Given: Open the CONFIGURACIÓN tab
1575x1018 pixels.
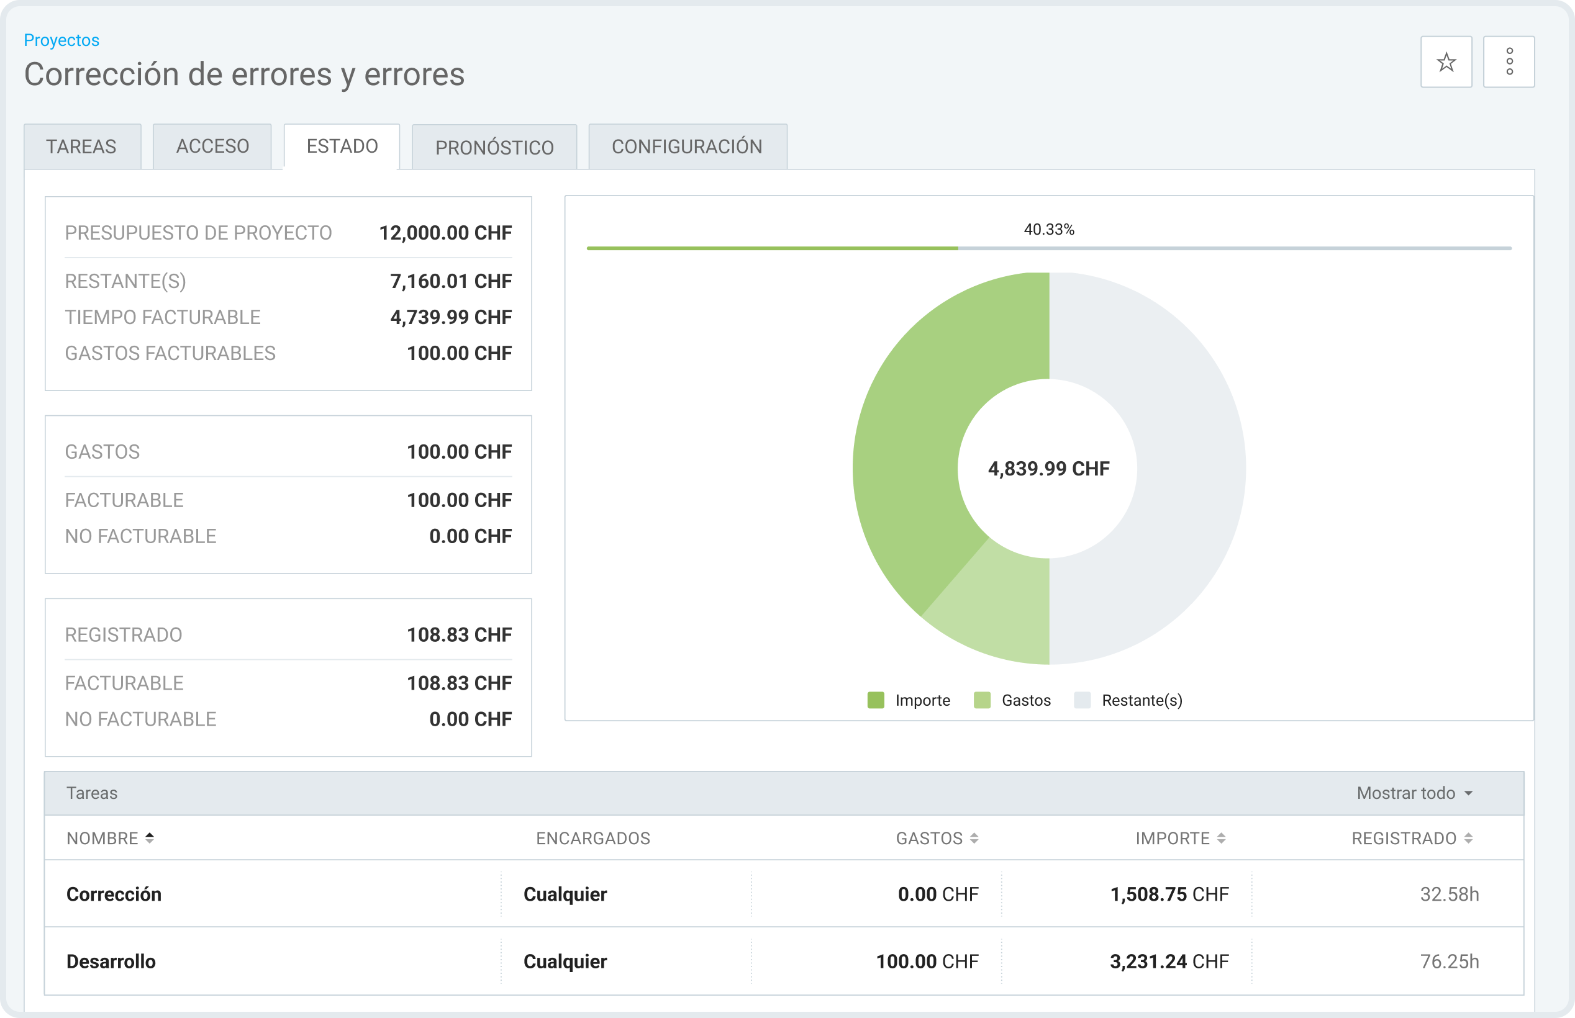Looking at the screenshot, I should 688,146.
